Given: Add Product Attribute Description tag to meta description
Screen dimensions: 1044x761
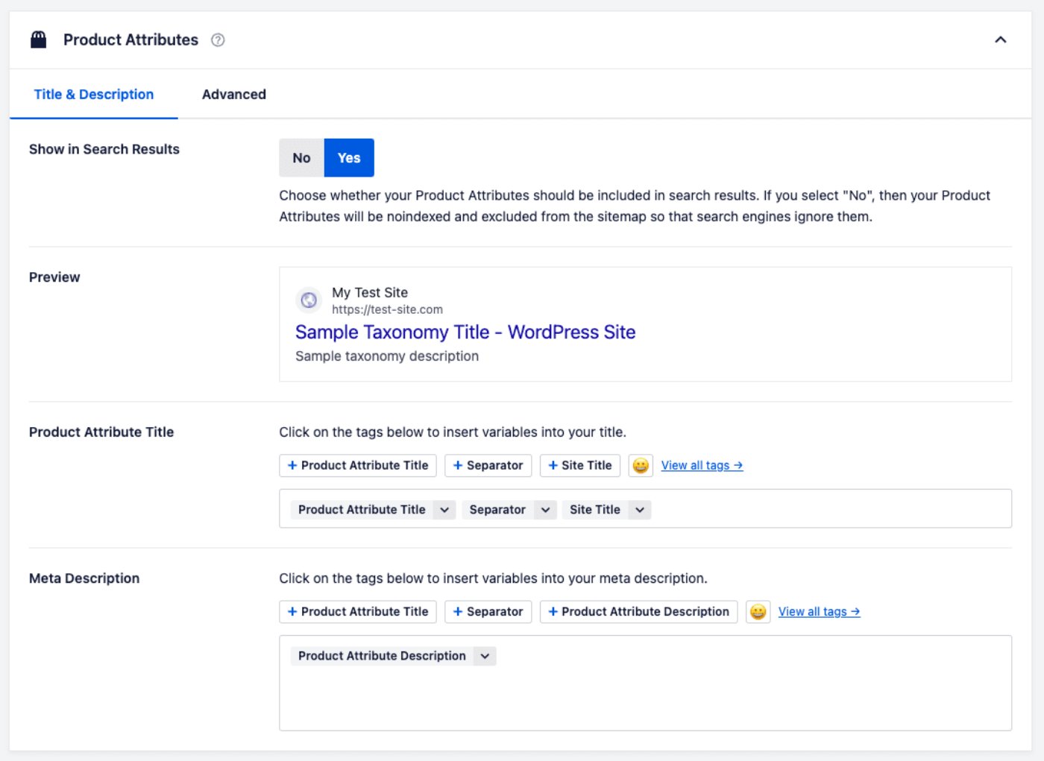Looking at the screenshot, I should click(x=638, y=612).
